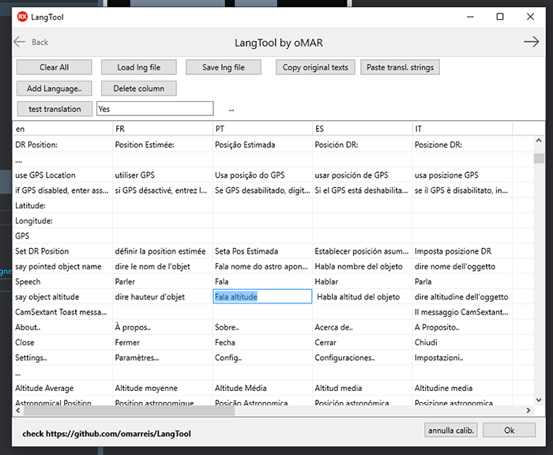Click the Delete column button
Image resolution: width=553 pixels, height=455 pixels.
coord(139,88)
